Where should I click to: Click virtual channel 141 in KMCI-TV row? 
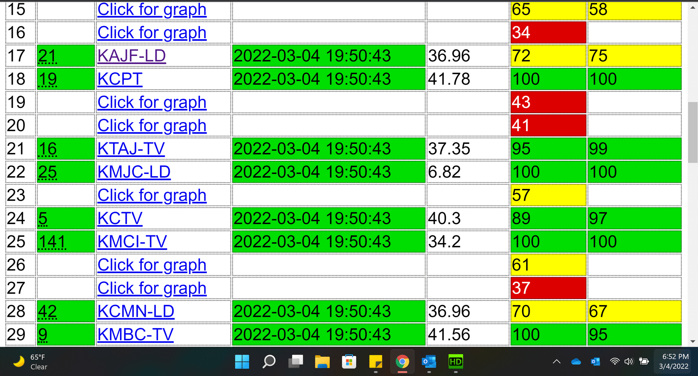52,242
